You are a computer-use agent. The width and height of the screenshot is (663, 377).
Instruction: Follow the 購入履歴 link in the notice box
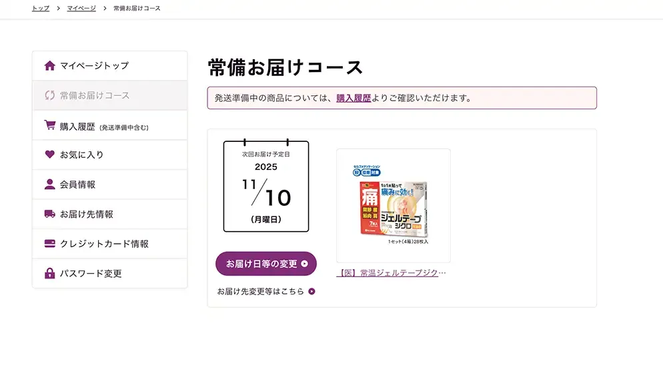coord(354,98)
